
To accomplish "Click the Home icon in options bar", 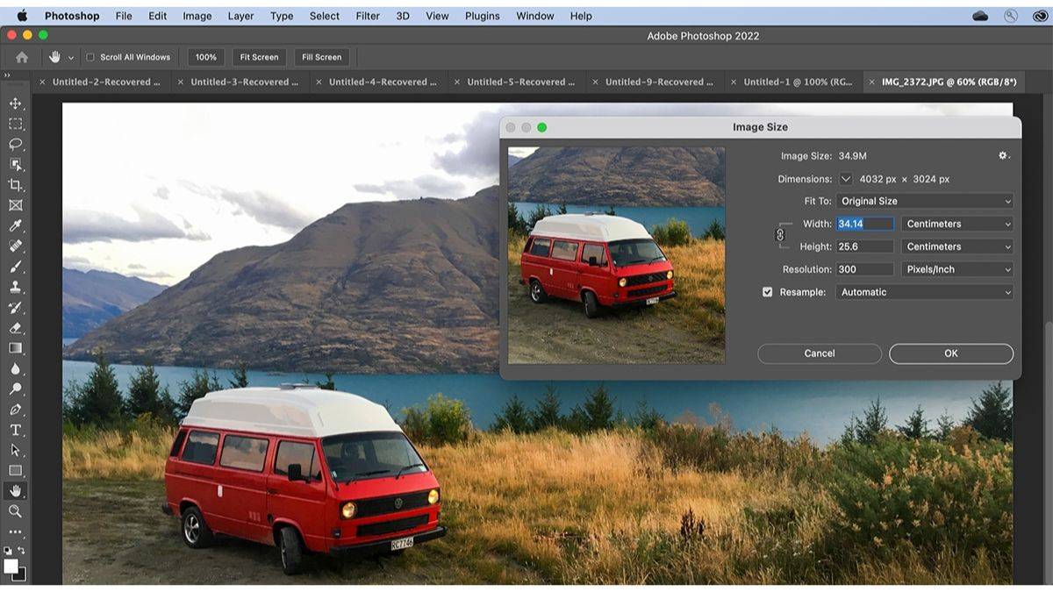I will point(22,57).
